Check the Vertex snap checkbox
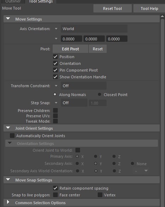 pyautogui.click(x=100, y=195)
